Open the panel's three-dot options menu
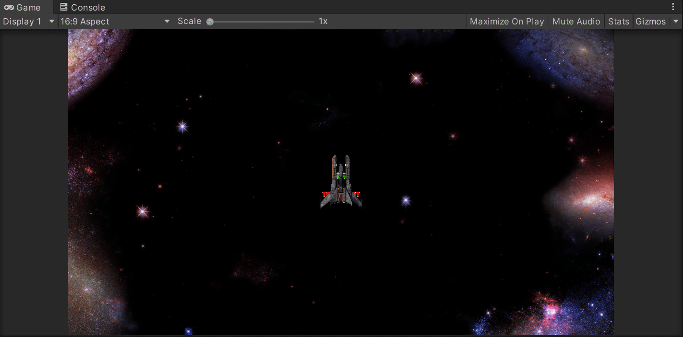This screenshot has height=337, width=683. pos(673,7)
